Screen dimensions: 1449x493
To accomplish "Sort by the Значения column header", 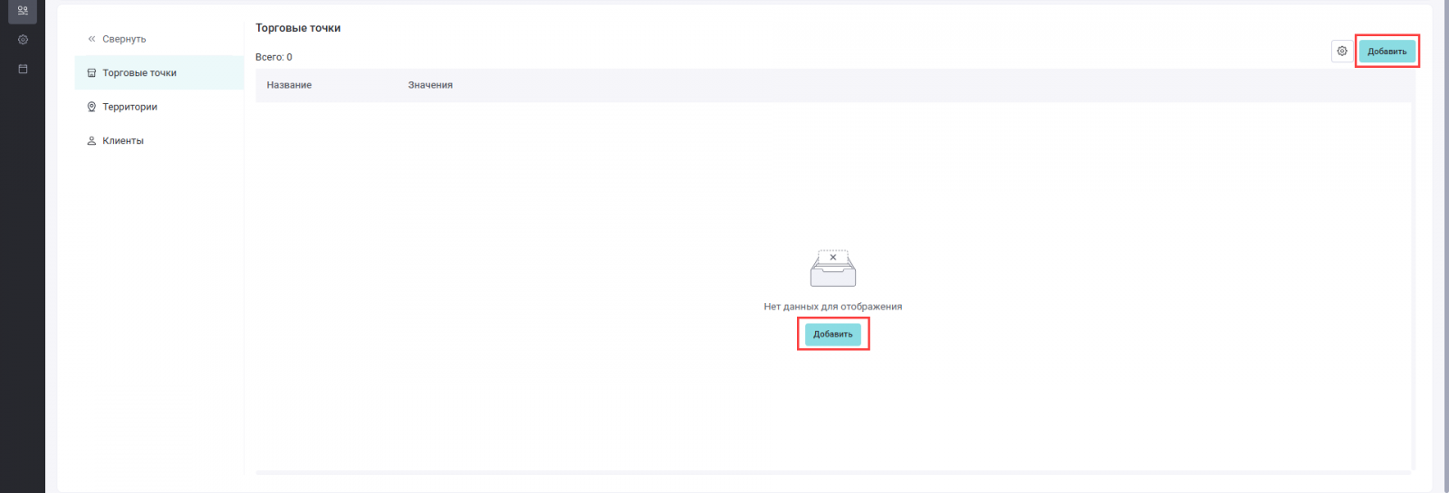I will (x=430, y=85).
